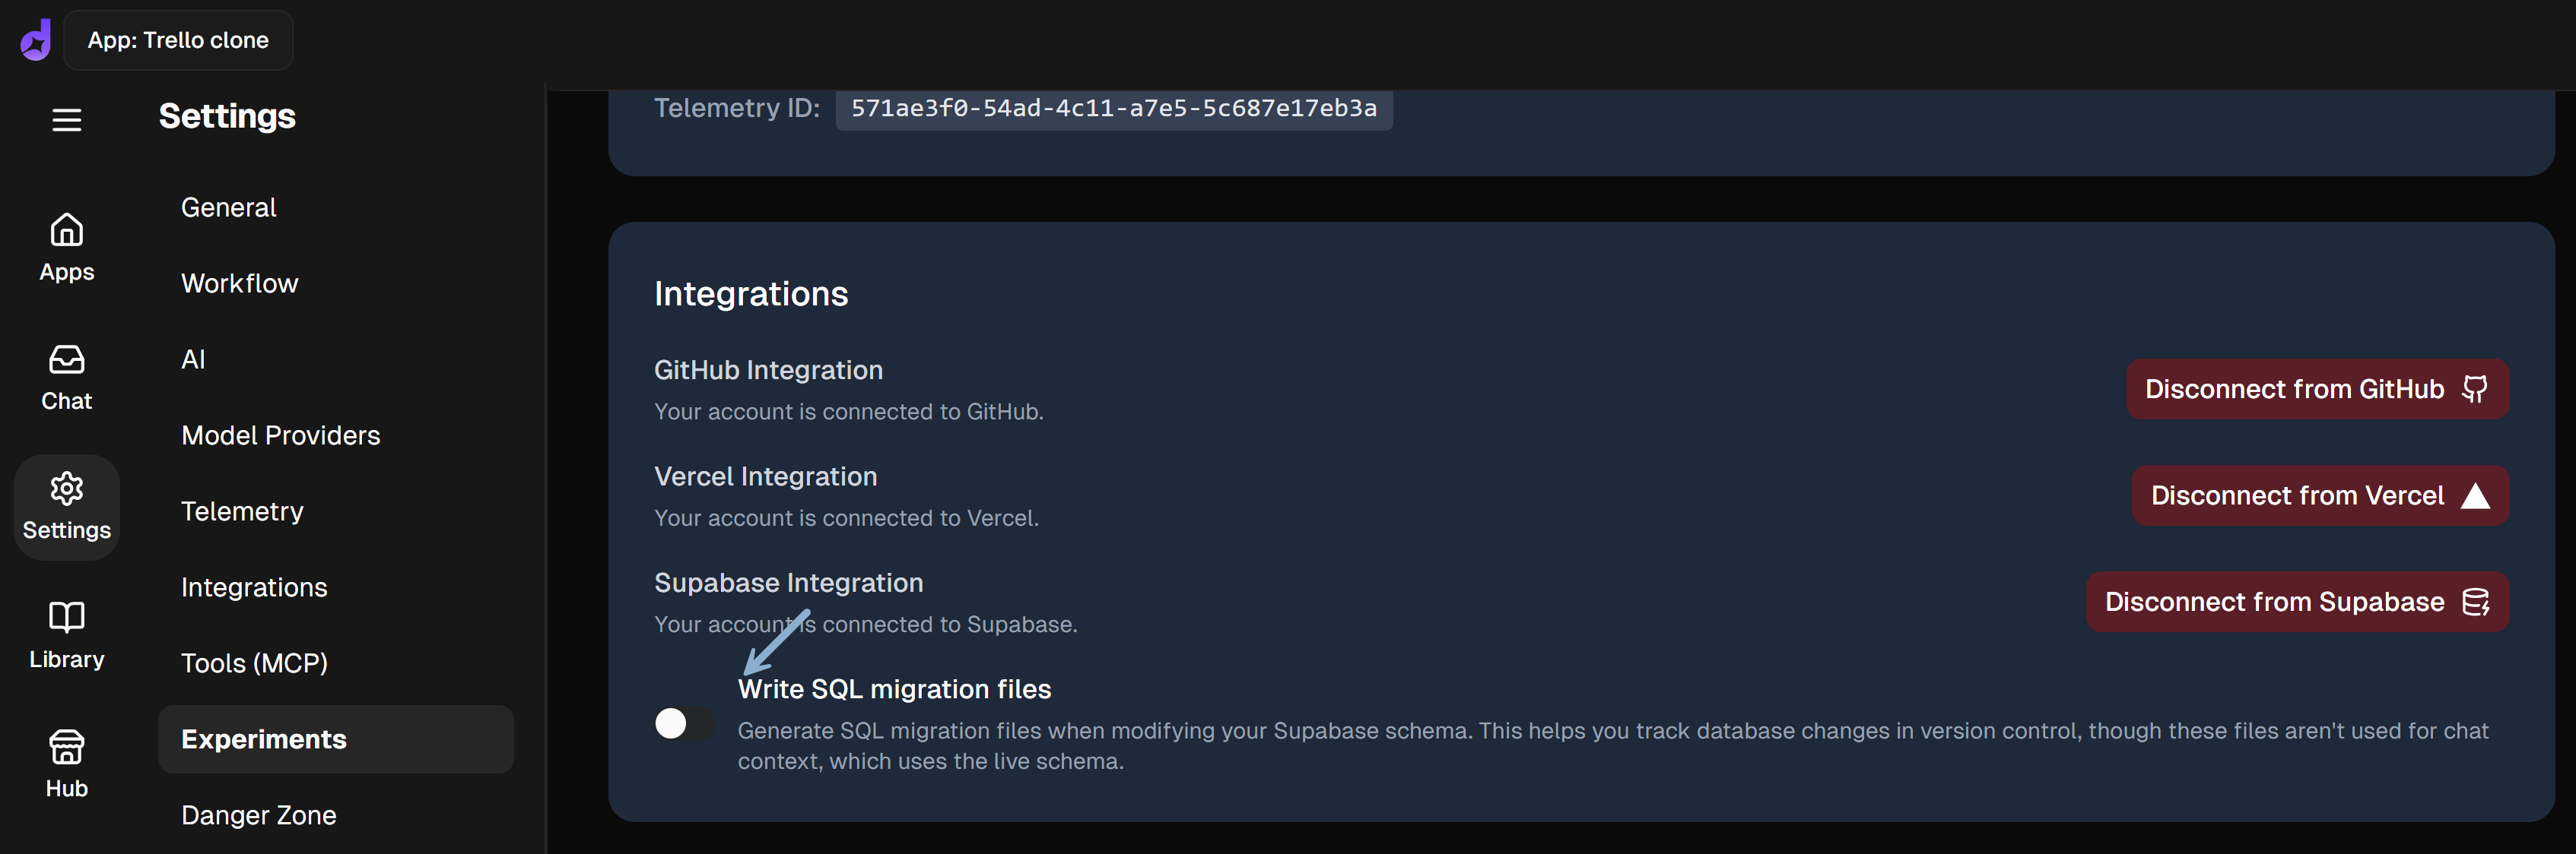Click Disconnect from Supabase button
Image resolution: width=2576 pixels, height=854 pixels.
pos(2296,601)
